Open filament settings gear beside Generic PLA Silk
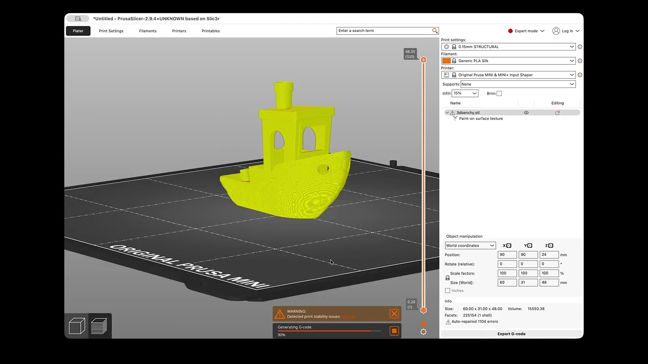The image size is (648, 364). (580, 61)
